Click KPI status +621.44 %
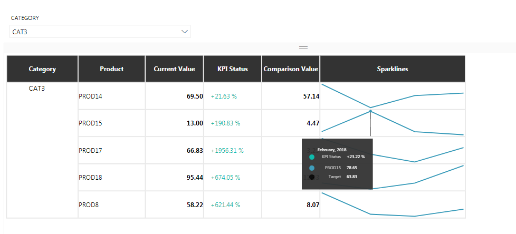The height and width of the screenshot is (234, 516). (x=225, y=204)
